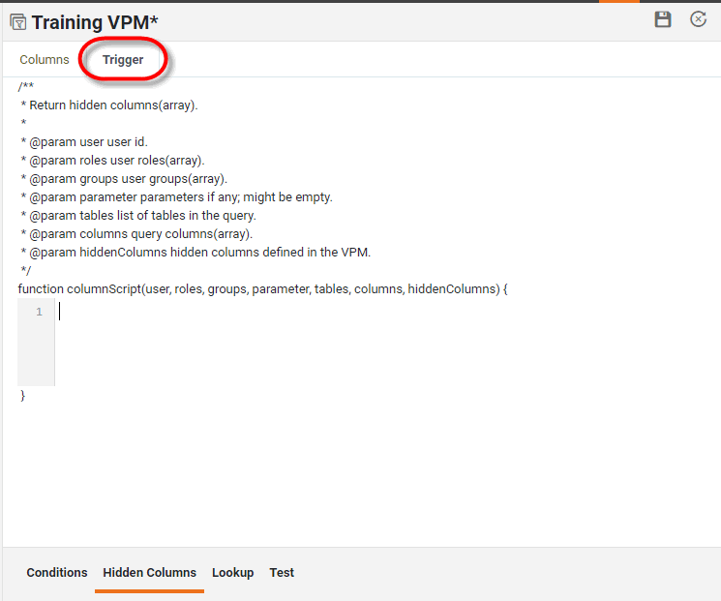The image size is (721, 601).
Task: Click line number 1 in editor gutter
Action: [39, 312]
